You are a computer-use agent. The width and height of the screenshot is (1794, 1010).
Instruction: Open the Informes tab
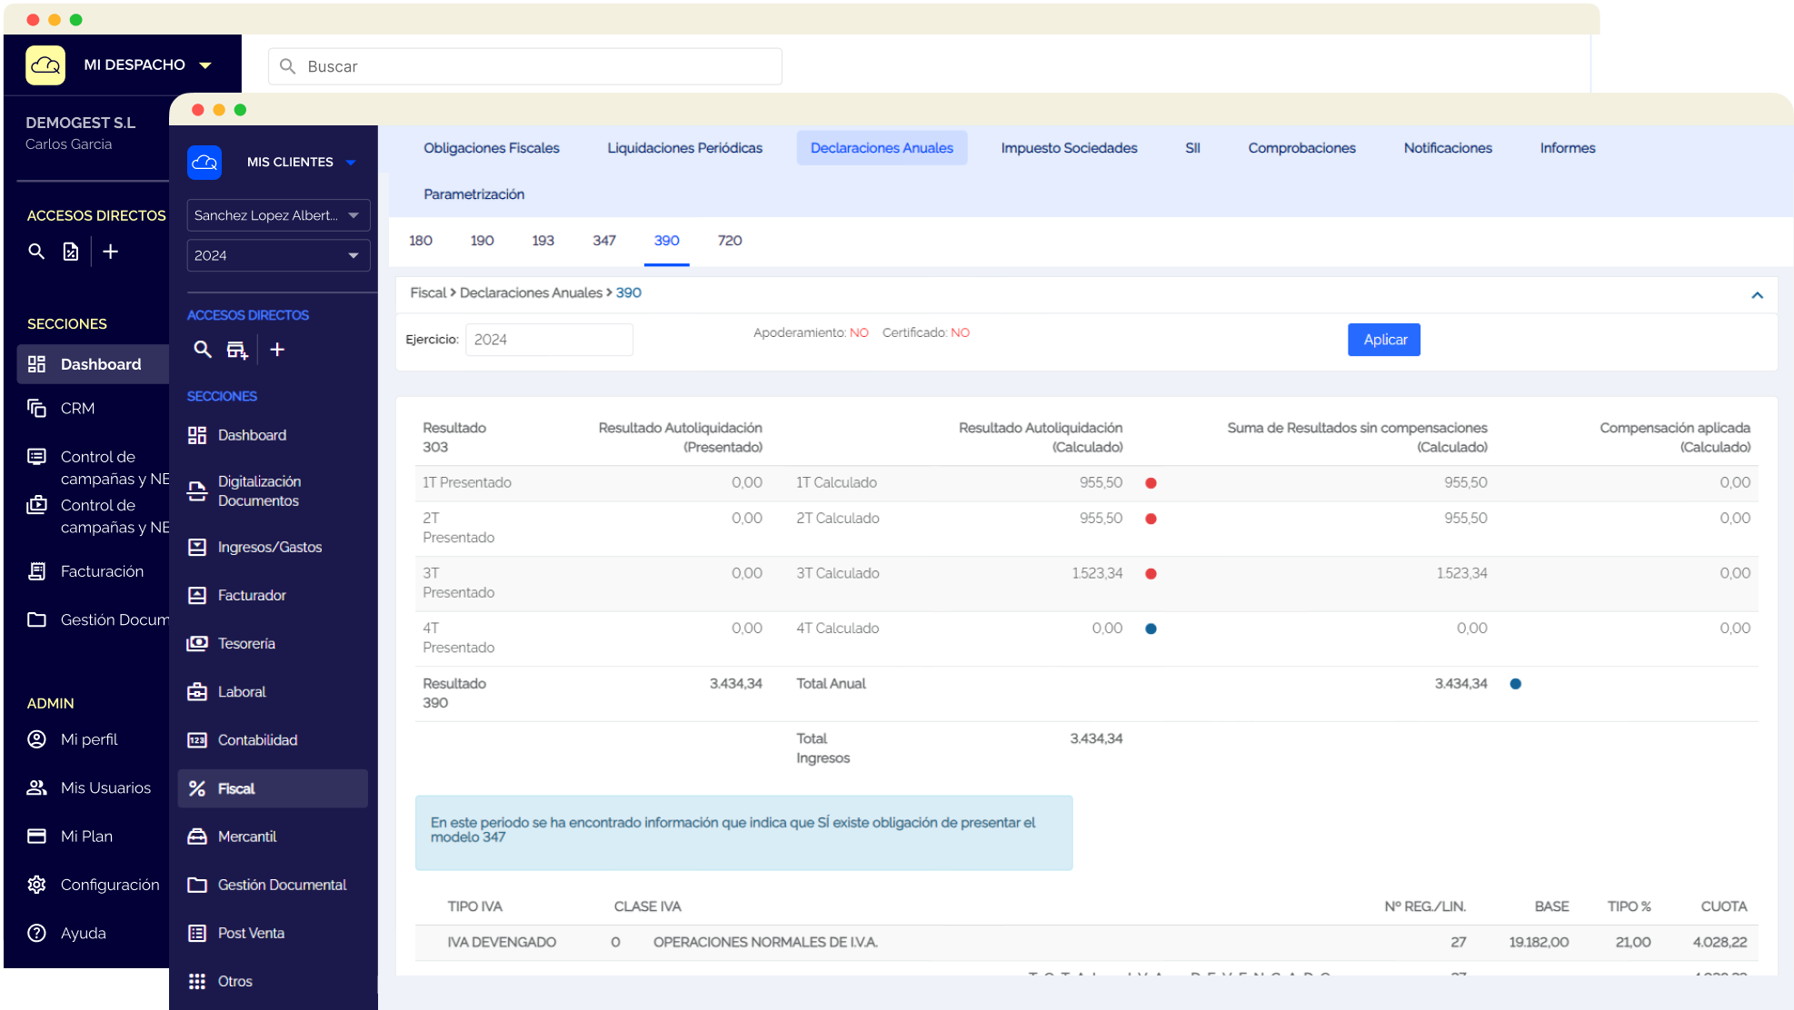1568,148
